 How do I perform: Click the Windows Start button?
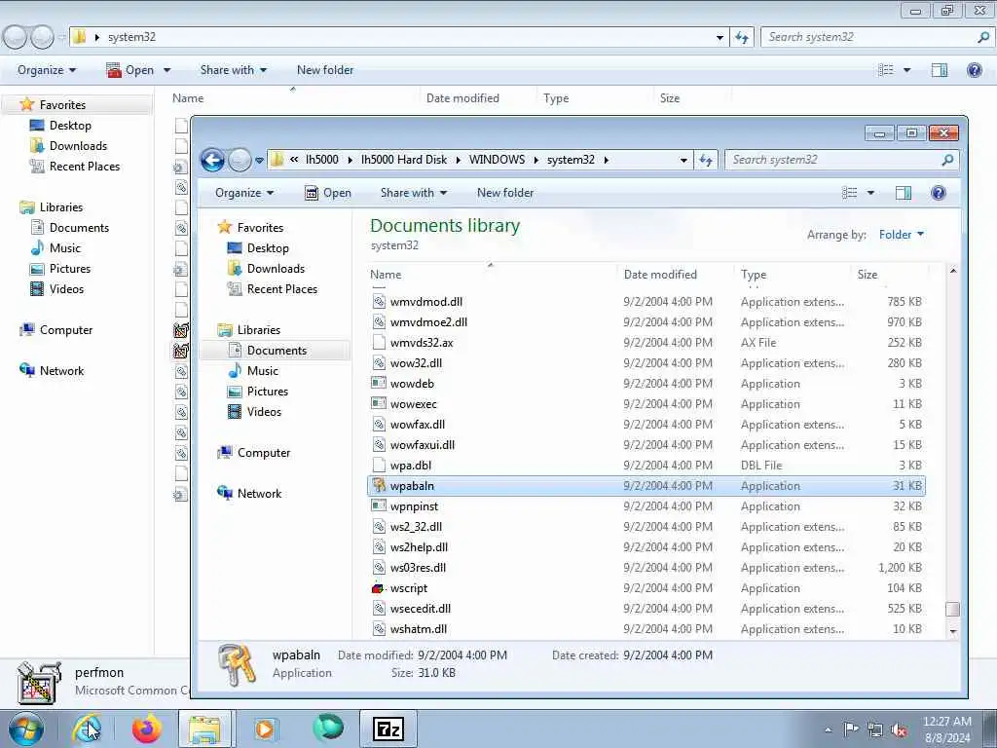coord(26,729)
